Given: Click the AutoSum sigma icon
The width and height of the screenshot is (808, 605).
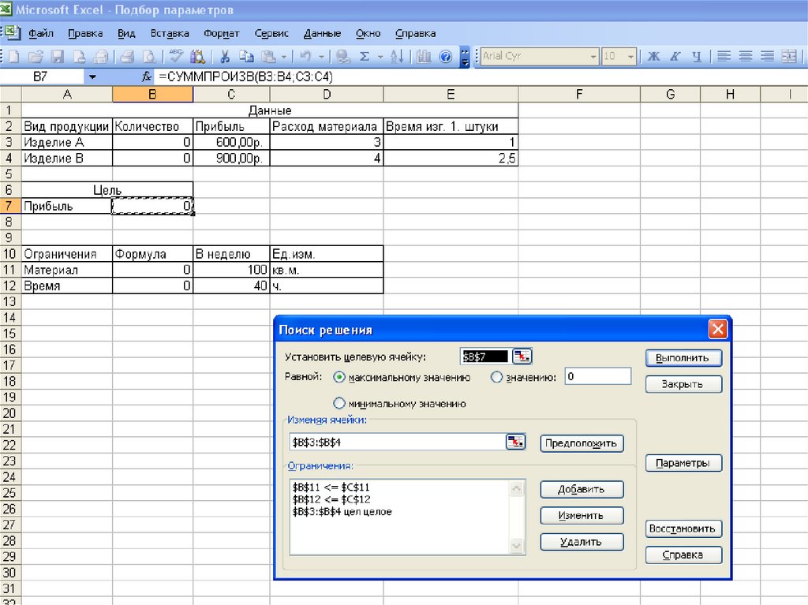Looking at the screenshot, I should 365,57.
